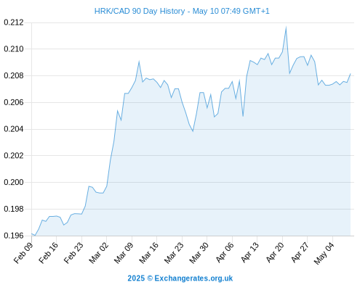The height and width of the screenshot is (290, 360).
Task: Click the Feb 23 x-axis label
Action: tap(73, 253)
